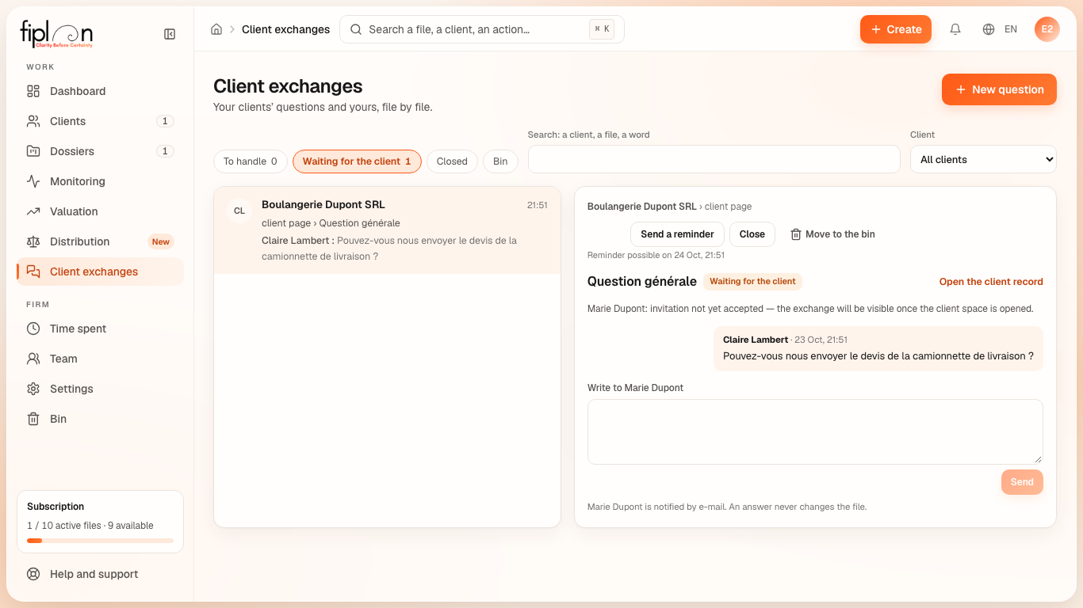This screenshot has width=1083, height=608.
Task: Collapse the sidebar panel icon
Action: click(170, 34)
